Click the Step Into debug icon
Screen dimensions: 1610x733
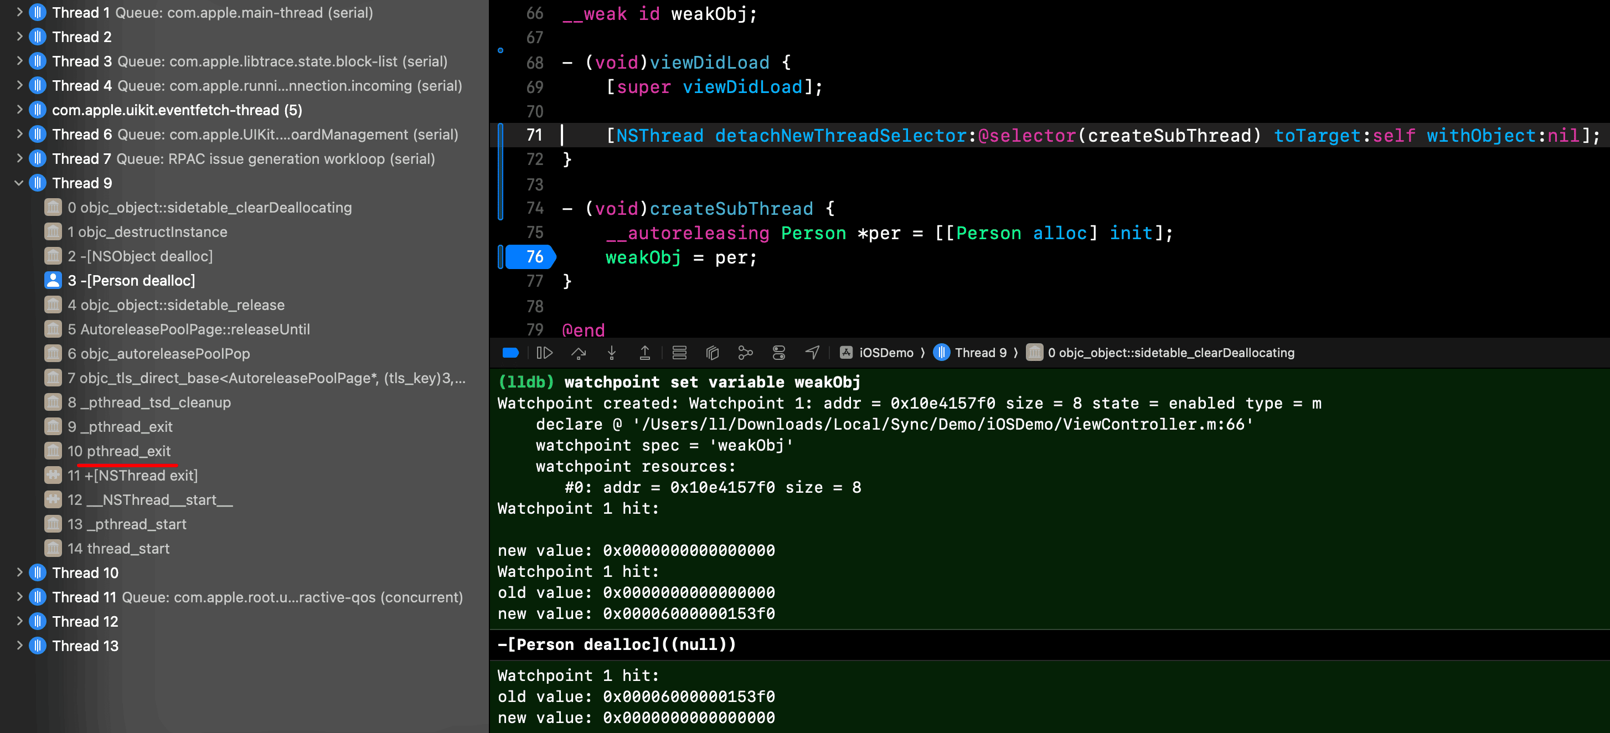612,353
